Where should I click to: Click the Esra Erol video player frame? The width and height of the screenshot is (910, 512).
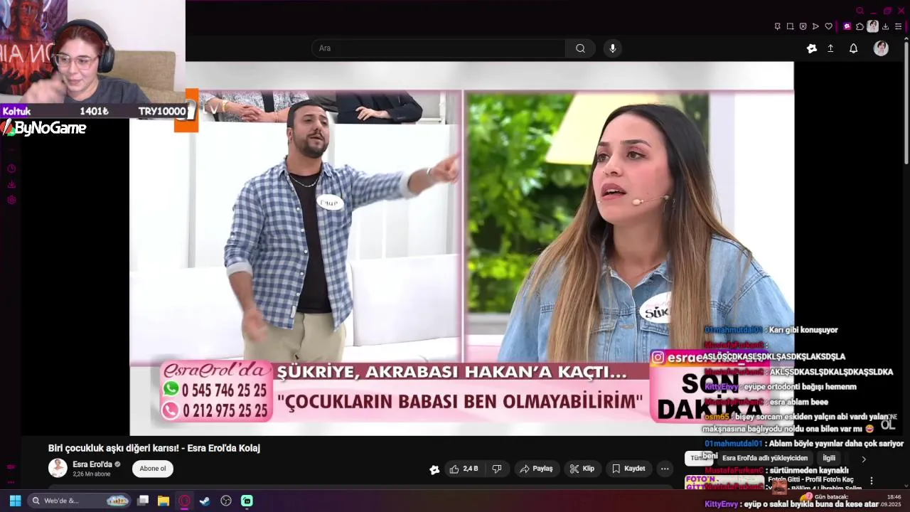(x=461, y=248)
